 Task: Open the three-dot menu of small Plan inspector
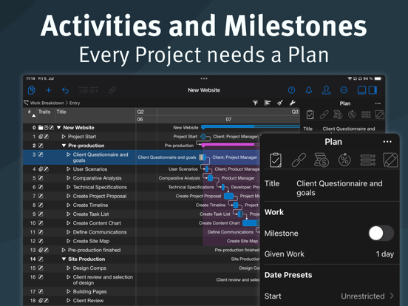[x=378, y=103]
